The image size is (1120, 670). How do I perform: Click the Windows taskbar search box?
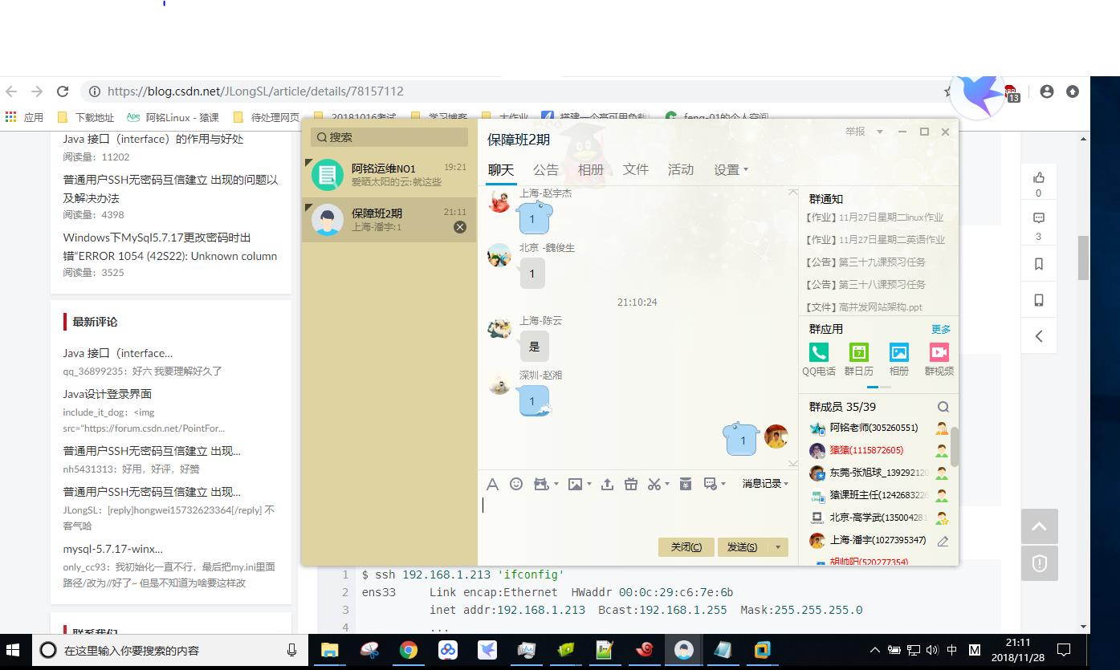(x=169, y=650)
